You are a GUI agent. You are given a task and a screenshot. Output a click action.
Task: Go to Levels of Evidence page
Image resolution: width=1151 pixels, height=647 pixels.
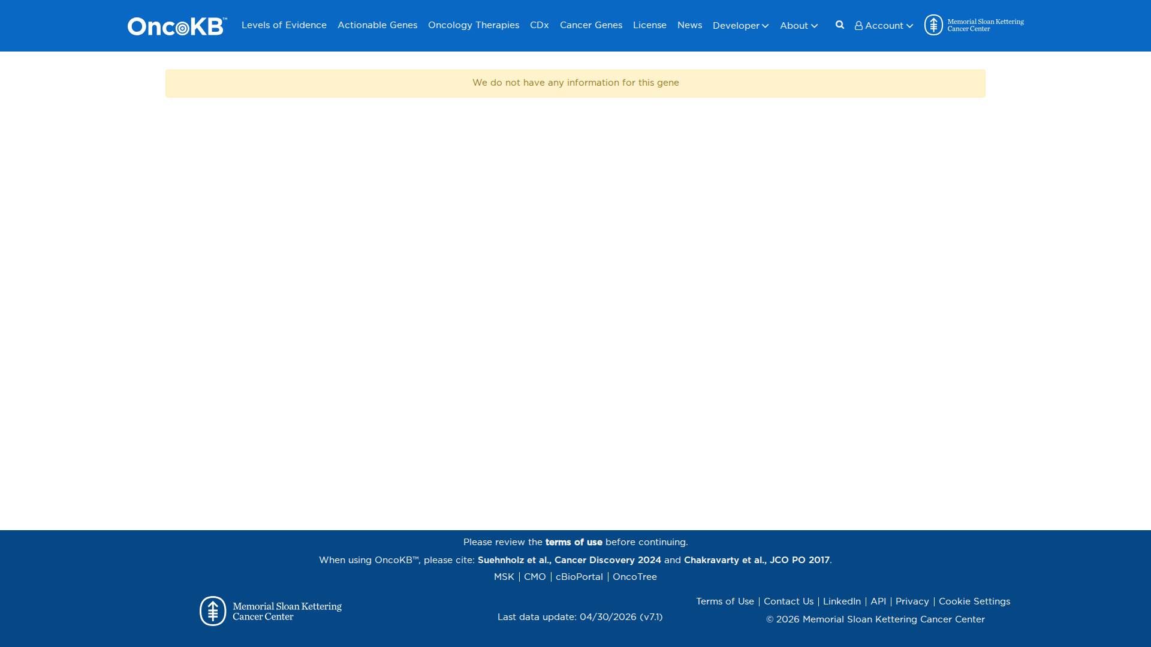[x=284, y=25]
